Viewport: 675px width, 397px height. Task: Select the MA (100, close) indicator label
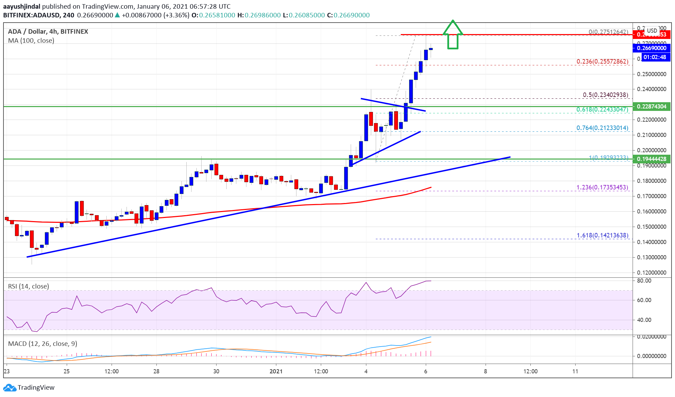point(31,41)
